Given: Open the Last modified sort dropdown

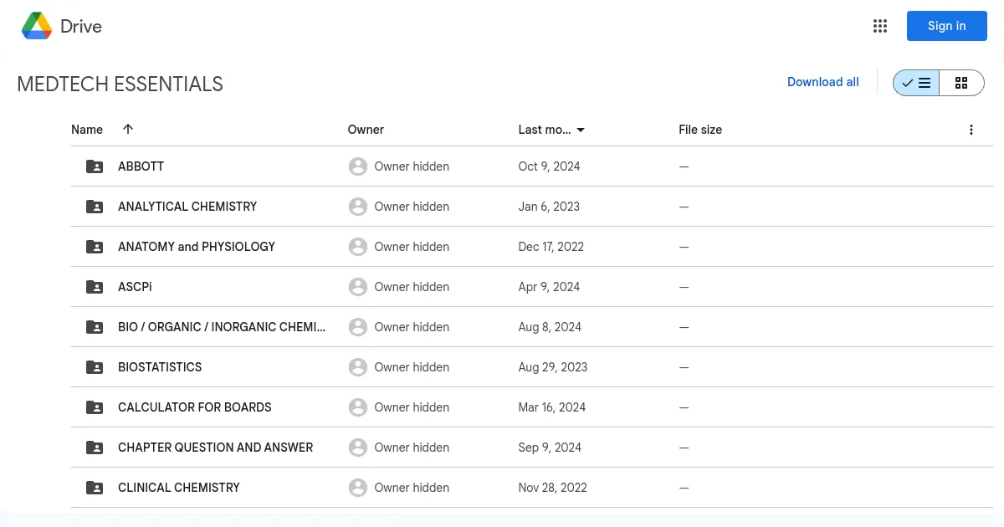Looking at the screenshot, I should click(581, 130).
